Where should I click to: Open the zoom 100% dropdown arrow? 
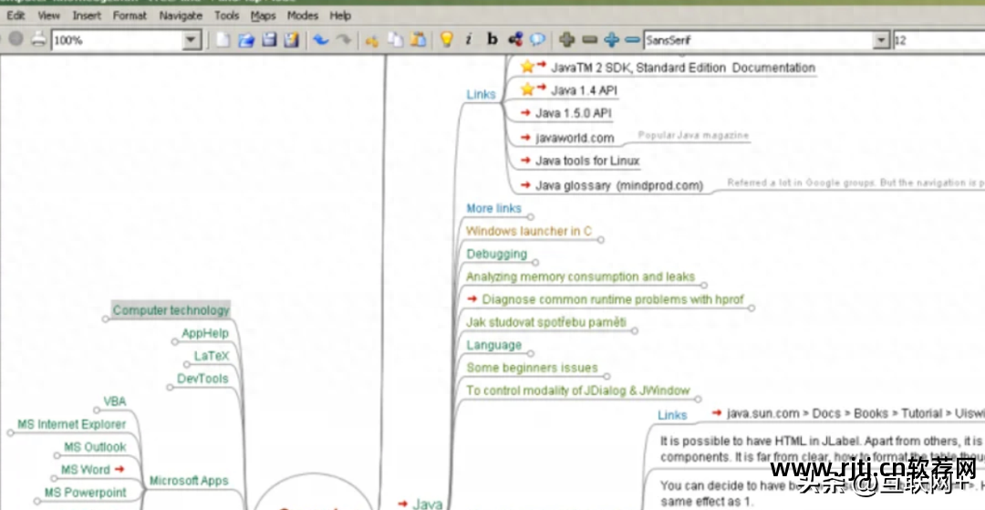tap(191, 41)
